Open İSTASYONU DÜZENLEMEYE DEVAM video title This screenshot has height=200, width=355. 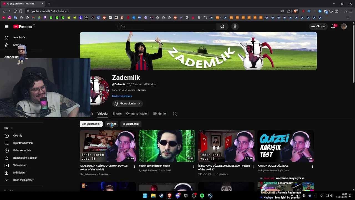tap(224, 167)
